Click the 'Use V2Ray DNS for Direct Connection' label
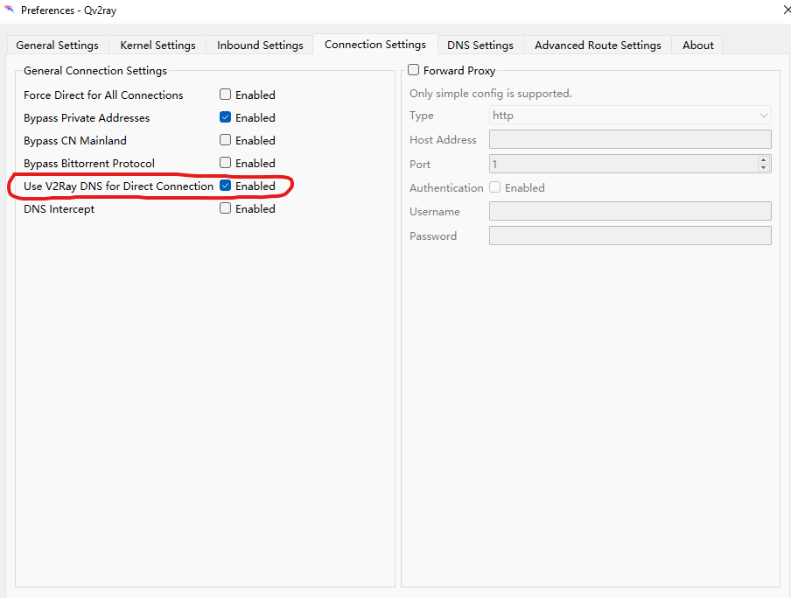791x598 pixels. click(x=118, y=186)
